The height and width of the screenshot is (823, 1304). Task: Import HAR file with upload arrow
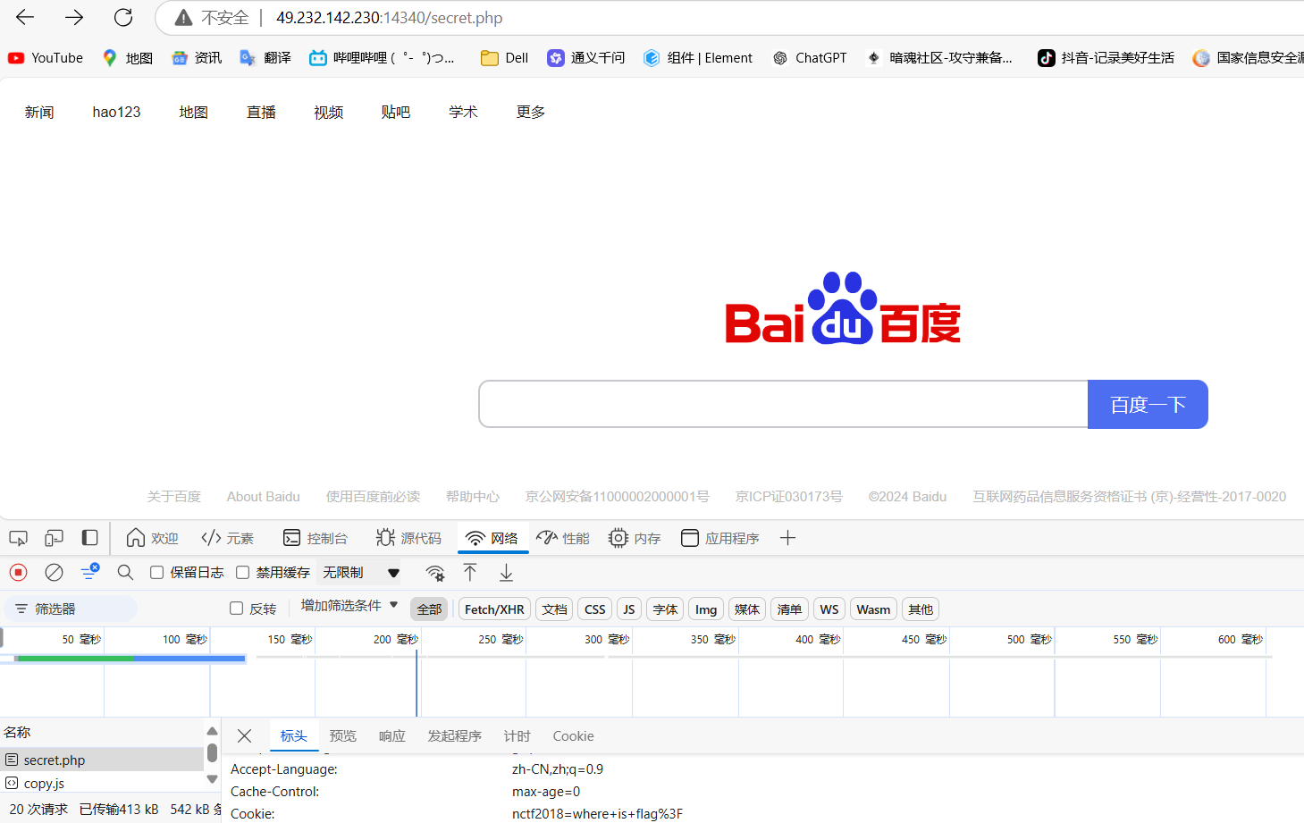coord(470,572)
